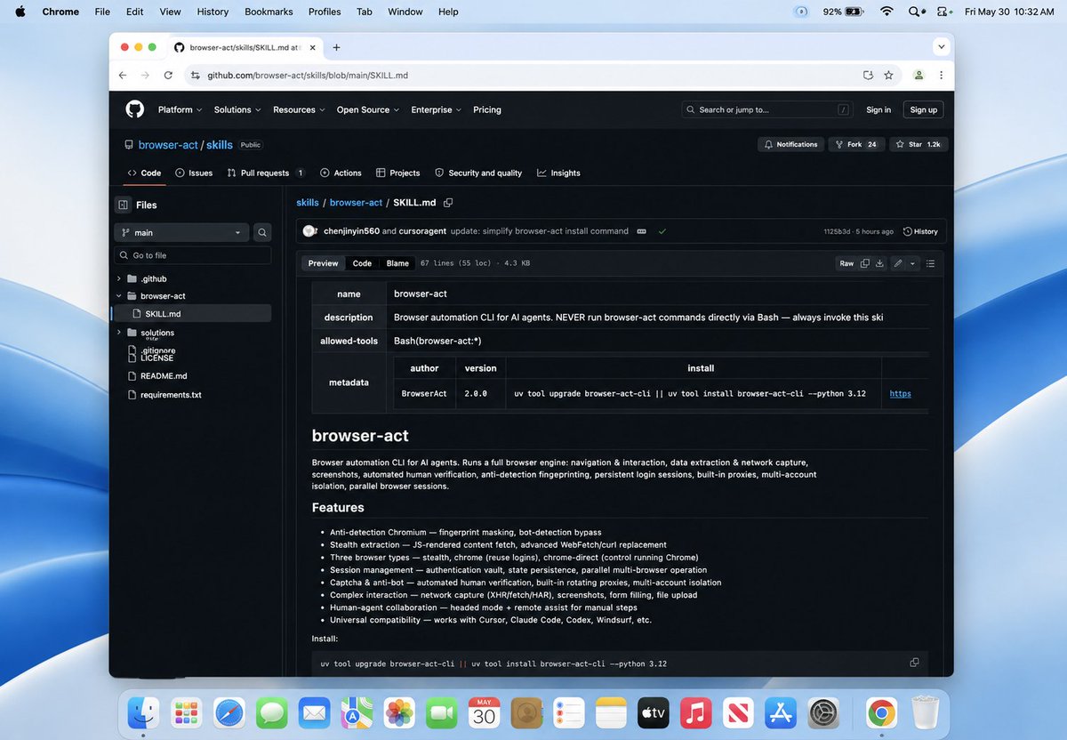The image size is (1067, 740).
Task: Expand the Platform navigation menu
Action: click(180, 109)
